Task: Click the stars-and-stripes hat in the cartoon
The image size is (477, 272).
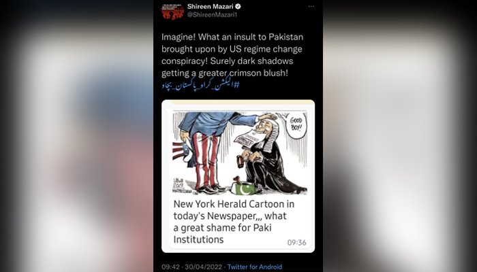Action: [x=182, y=152]
